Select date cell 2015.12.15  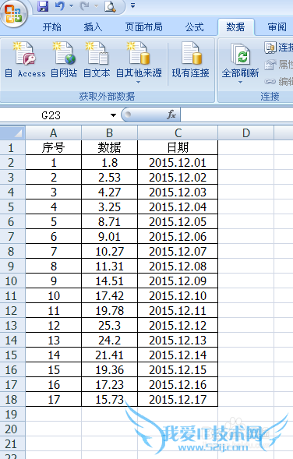point(178,369)
